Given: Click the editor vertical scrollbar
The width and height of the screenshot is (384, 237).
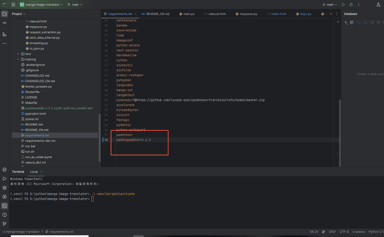Looking at the screenshot, I should [340, 133].
